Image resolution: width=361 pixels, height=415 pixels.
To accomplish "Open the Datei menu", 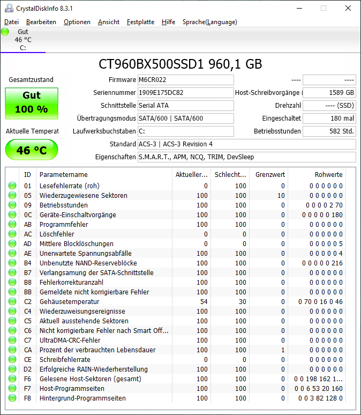I will tap(11, 22).
